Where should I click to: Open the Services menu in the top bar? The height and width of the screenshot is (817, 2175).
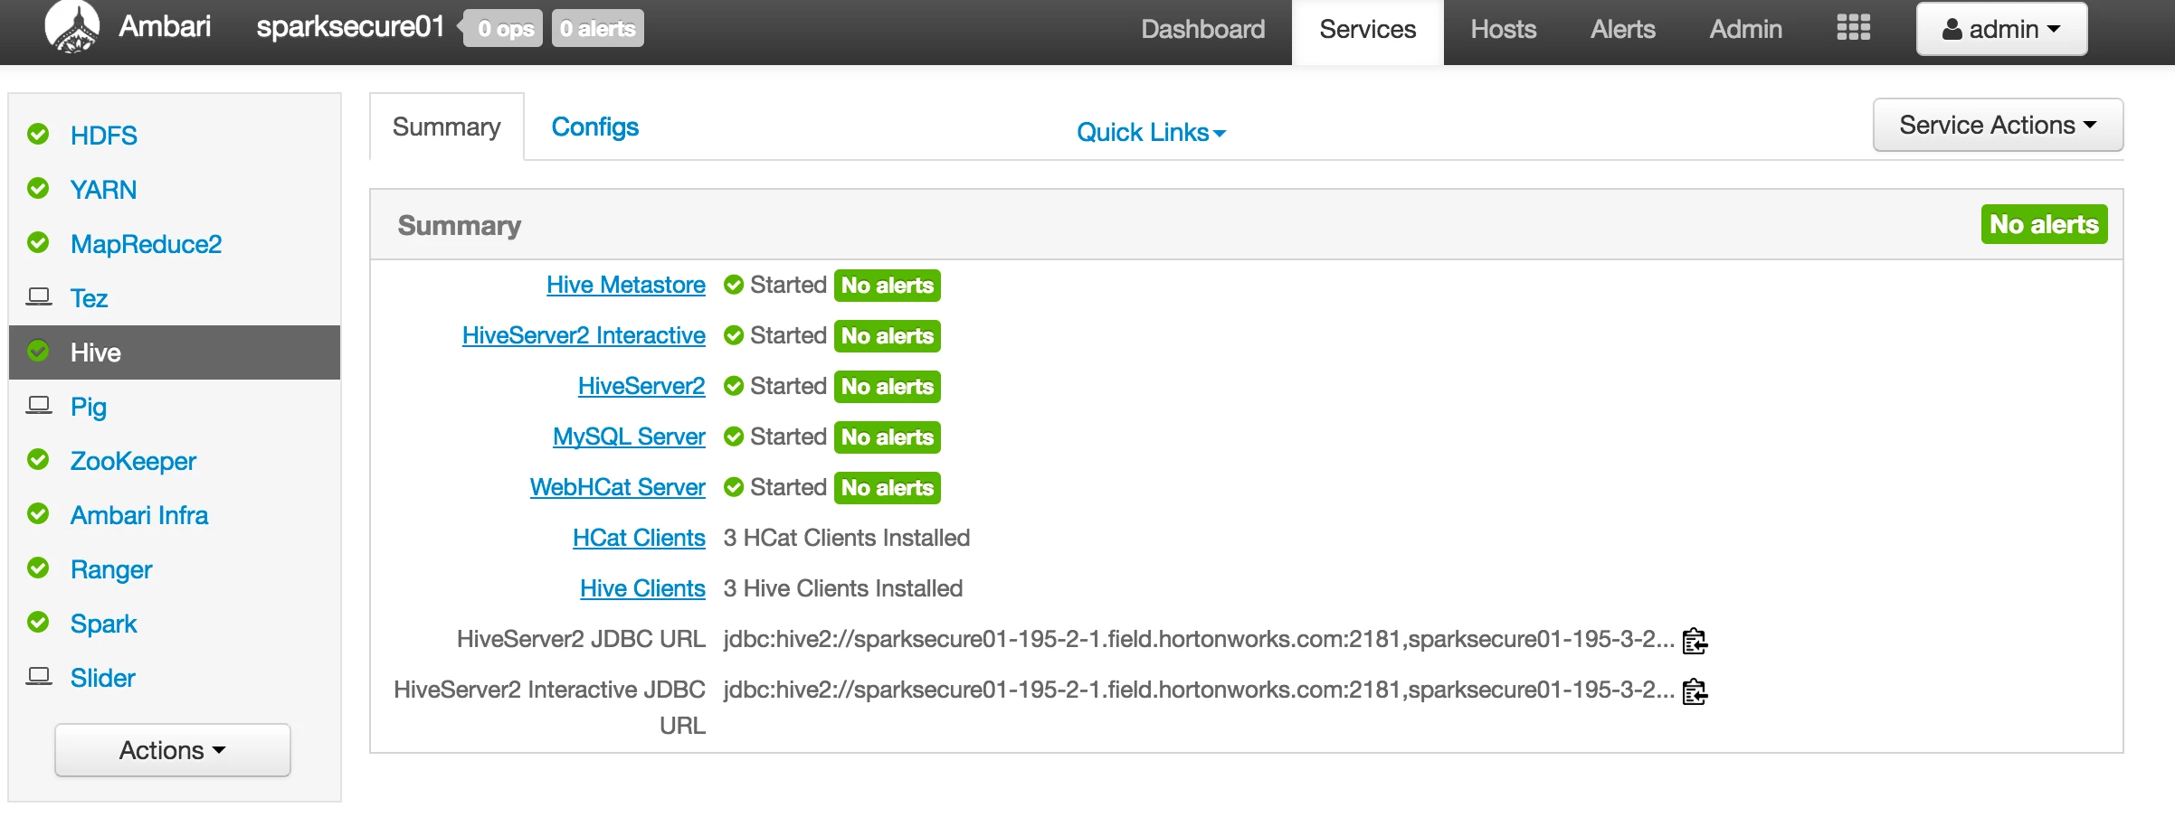[1368, 33]
